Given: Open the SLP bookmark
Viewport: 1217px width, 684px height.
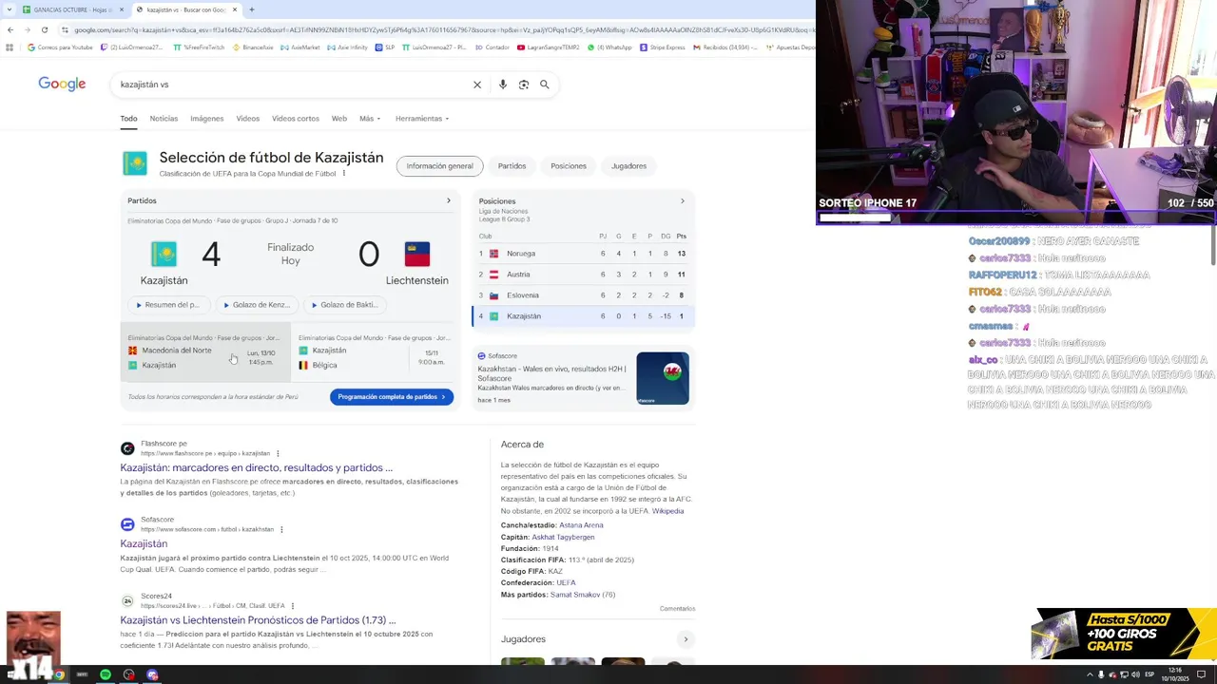Looking at the screenshot, I should [x=385, y=47].
